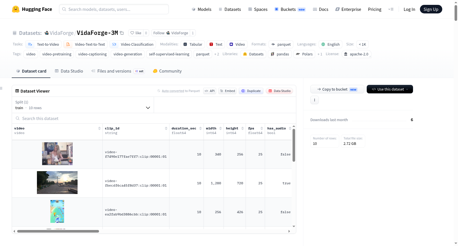458x246 pixels.
Task: Focus the main search models field
Action: [114, 9]
